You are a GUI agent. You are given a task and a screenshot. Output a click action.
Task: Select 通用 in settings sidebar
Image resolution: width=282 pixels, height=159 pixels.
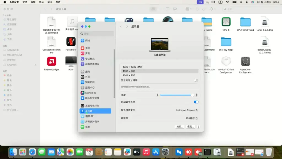[x=96, y=71]
